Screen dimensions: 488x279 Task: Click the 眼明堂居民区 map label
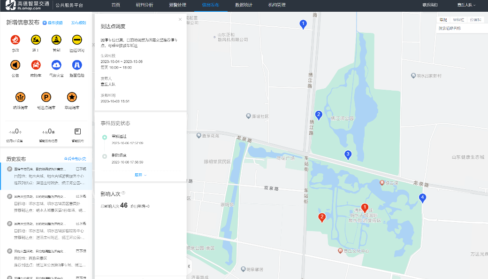click(217, 162)
